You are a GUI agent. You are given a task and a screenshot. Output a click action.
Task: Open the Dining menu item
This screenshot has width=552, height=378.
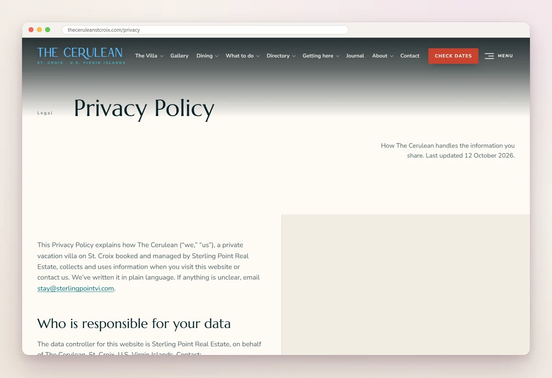pos(204,56)
